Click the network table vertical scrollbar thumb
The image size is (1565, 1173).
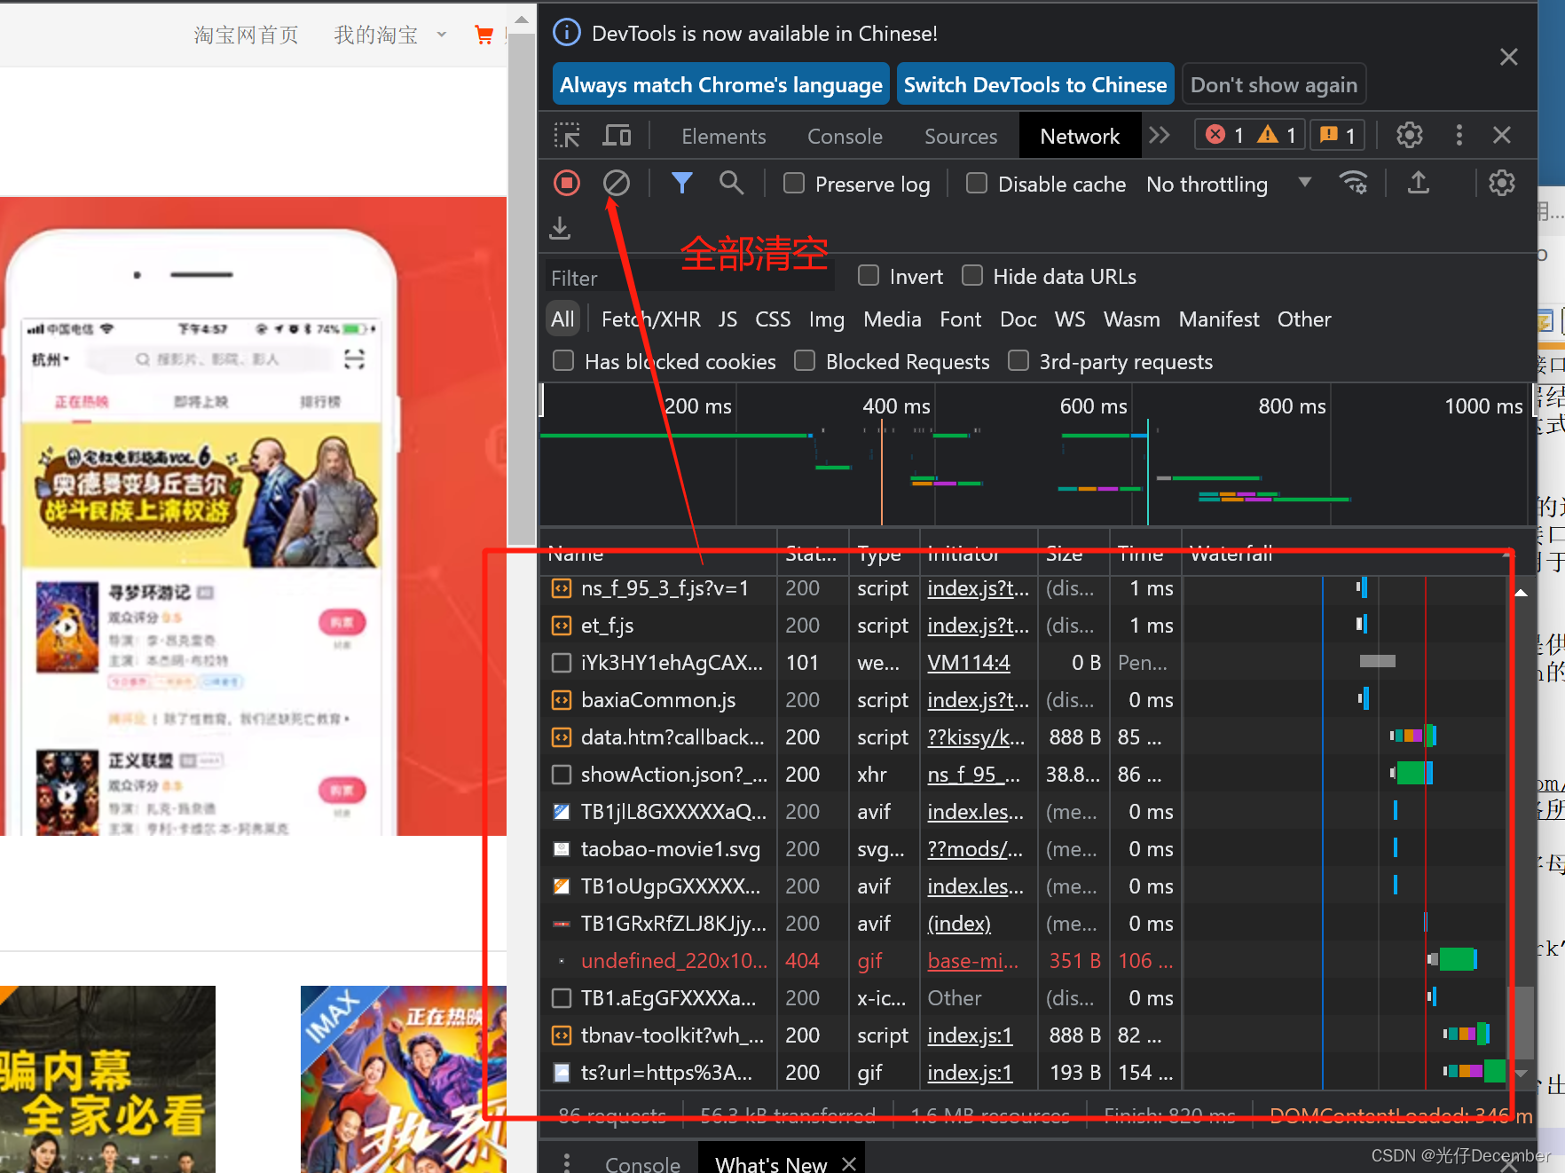click(1522, 1021)
